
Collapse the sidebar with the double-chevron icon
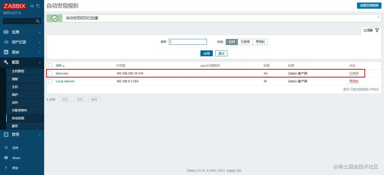coord(32,6)
